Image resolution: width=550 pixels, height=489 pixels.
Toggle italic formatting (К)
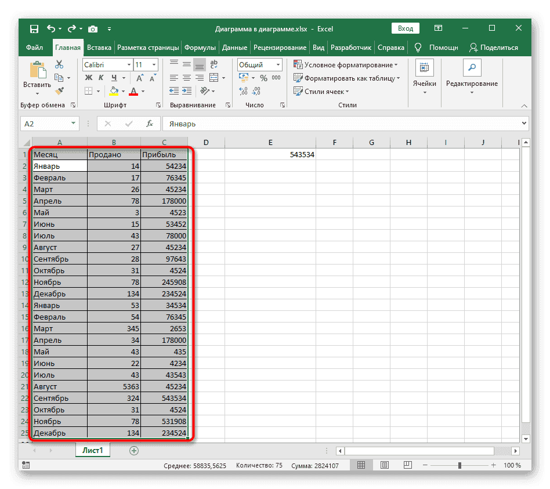(x=101, y=78)
